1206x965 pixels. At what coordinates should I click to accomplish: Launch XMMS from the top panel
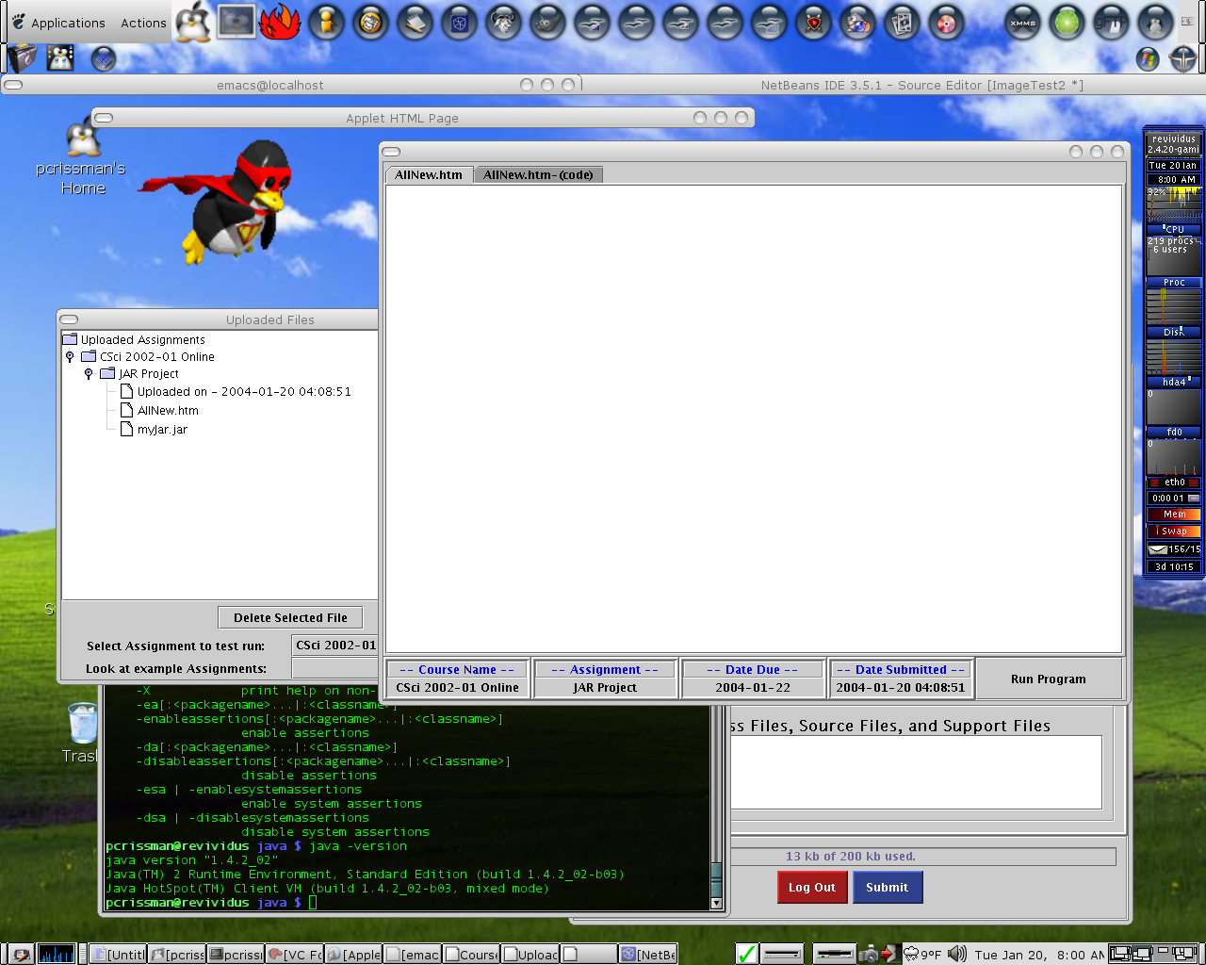click(x=1022, y=23)
